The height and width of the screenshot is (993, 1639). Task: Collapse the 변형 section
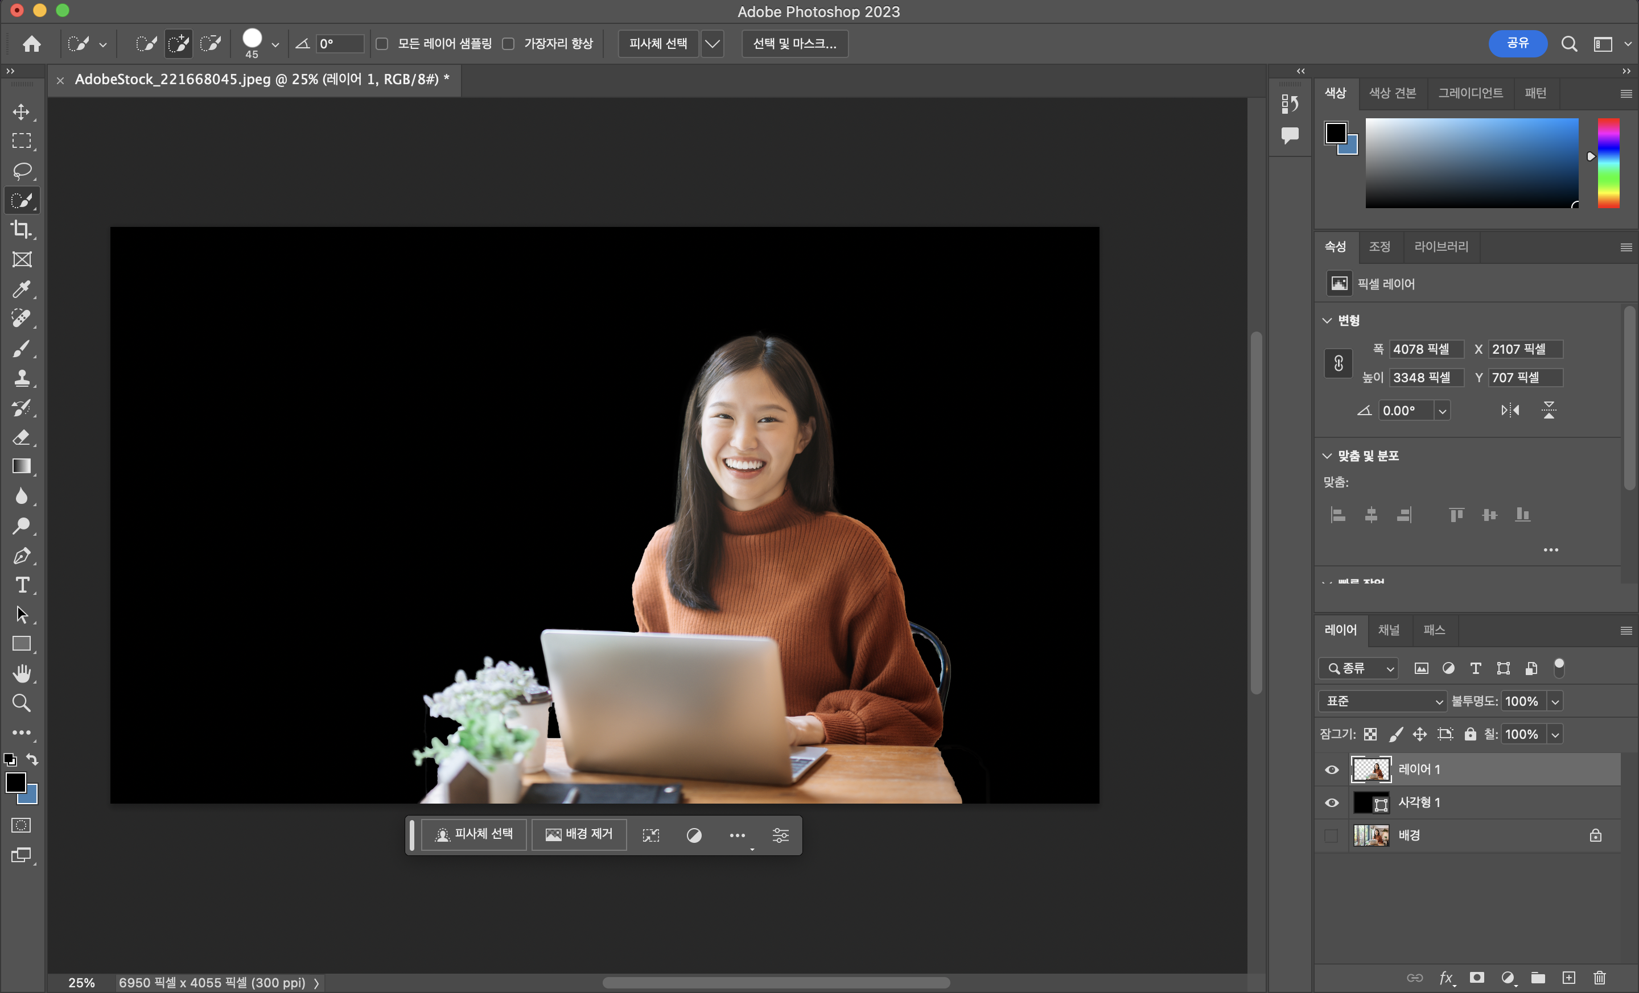(1327, 320)
